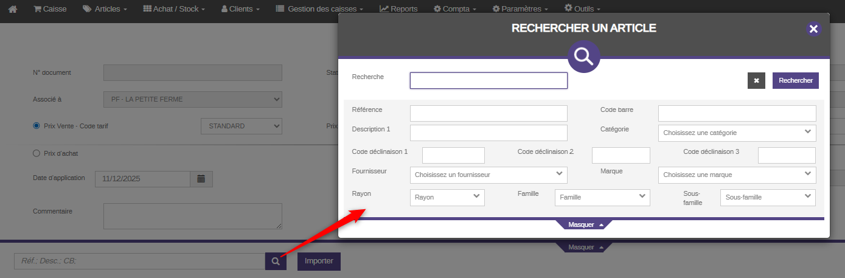Open Caisse from the cart icon
The height and width of the screenshot is (278, 845).
click(50, 9)
